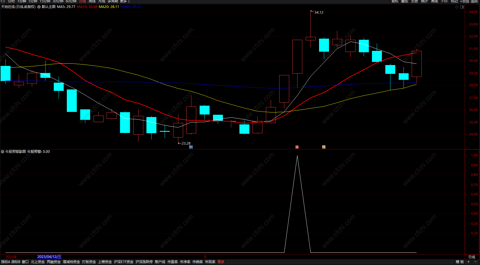Select the 指标A tab
The width and height of the screenshot is (480, 265).
pyautogui.click(x=5, y=262)
